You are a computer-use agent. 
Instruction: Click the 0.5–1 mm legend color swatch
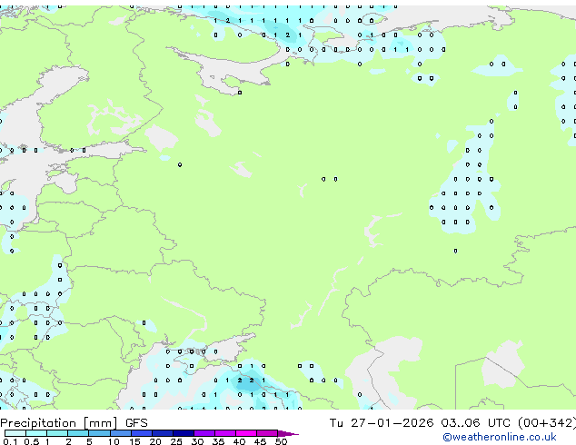pyautogui.click(x=36, y=433)
